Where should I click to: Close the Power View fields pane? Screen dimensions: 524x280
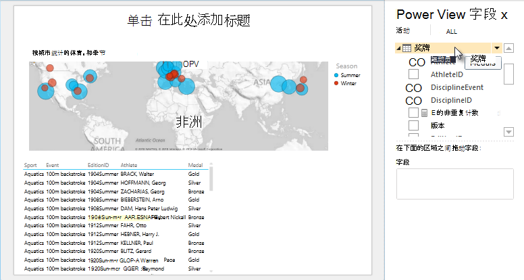(x=504, y=15)
